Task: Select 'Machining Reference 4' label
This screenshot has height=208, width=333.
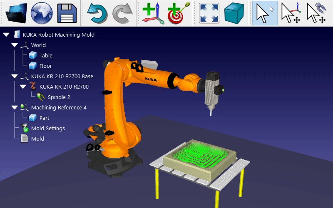Action: click(x=59, y=107)
